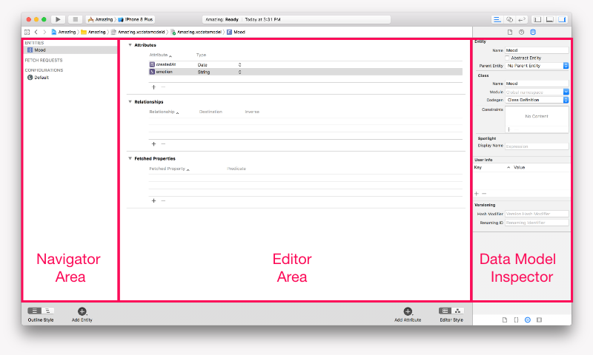Image resolution: width=593 pixels, height=355 pixels.
Task: Edit the Hash Modifier field
Action: (x=537, y=214)
